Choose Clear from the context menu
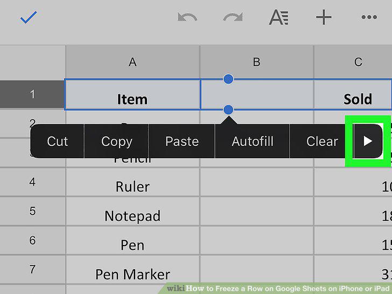Image resolution: width=392 pixels, height=294 pixels. pyautogui.click(x=322, y=141)
